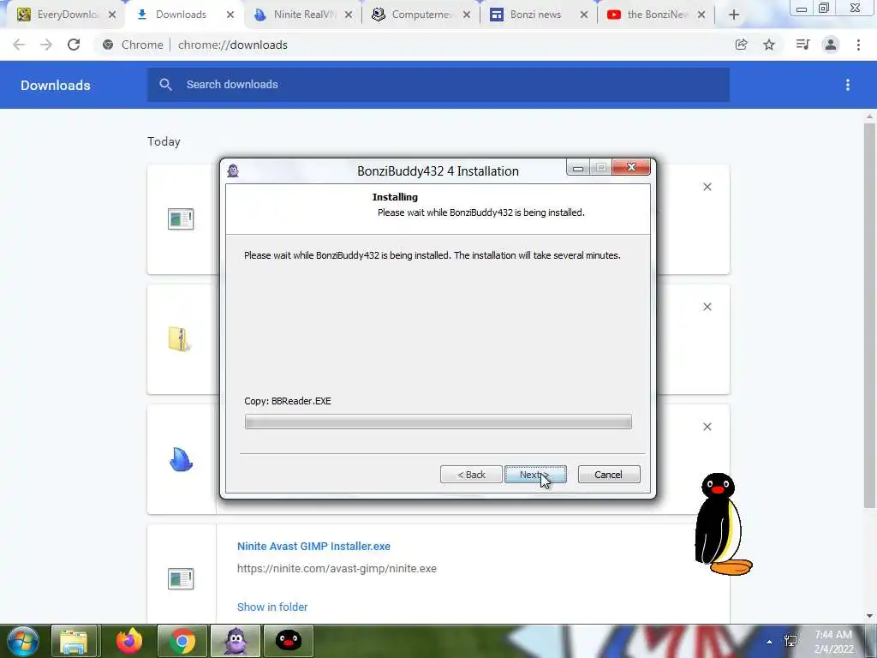Remove the first download from list
Screen dimensions: 877x658
point(707,187)
